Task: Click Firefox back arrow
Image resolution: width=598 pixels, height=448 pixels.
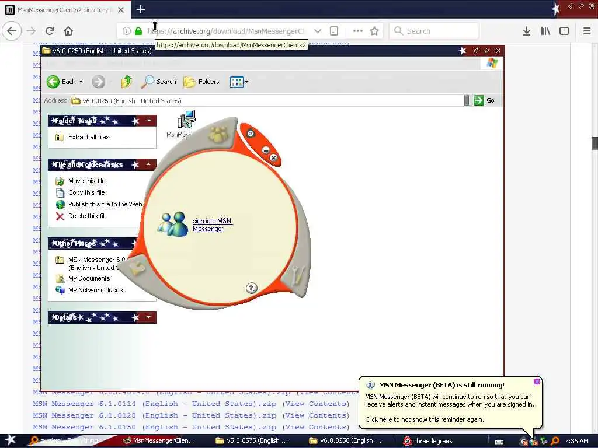Action: pos(12,31)
